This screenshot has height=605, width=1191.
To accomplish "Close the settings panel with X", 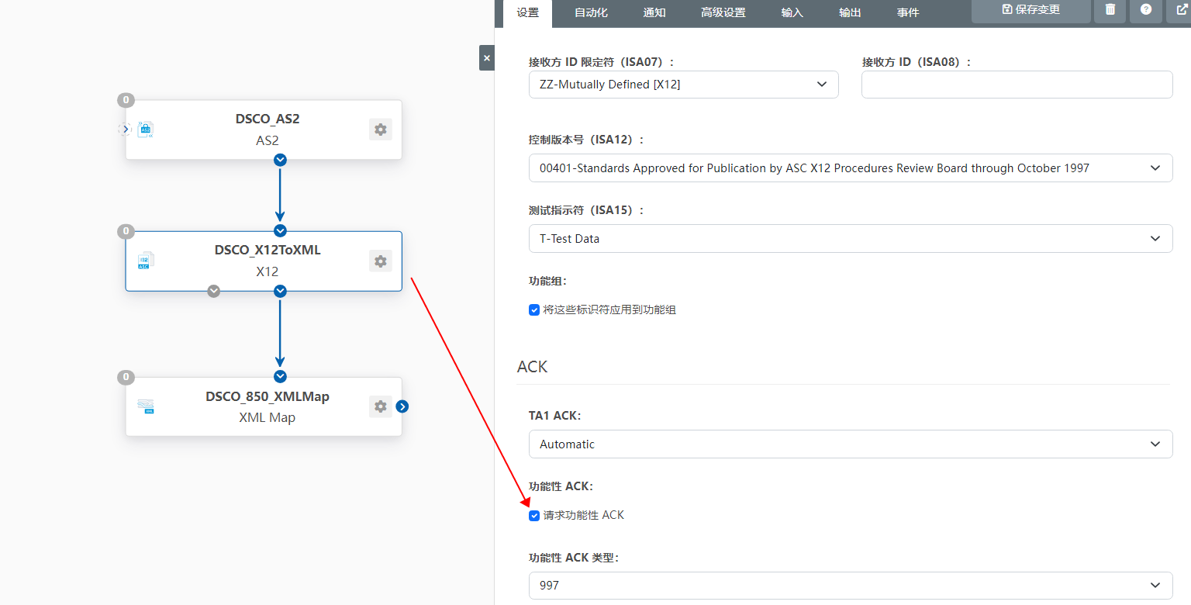I will click(487, 58).
